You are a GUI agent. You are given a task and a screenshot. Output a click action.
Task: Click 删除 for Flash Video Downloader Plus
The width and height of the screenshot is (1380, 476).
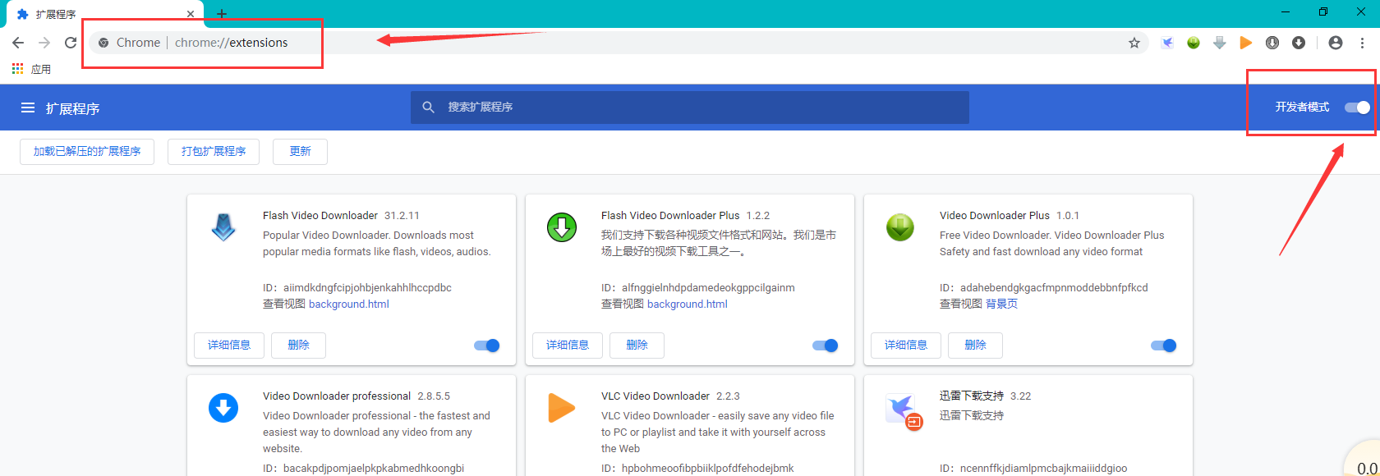click(637, 346)
